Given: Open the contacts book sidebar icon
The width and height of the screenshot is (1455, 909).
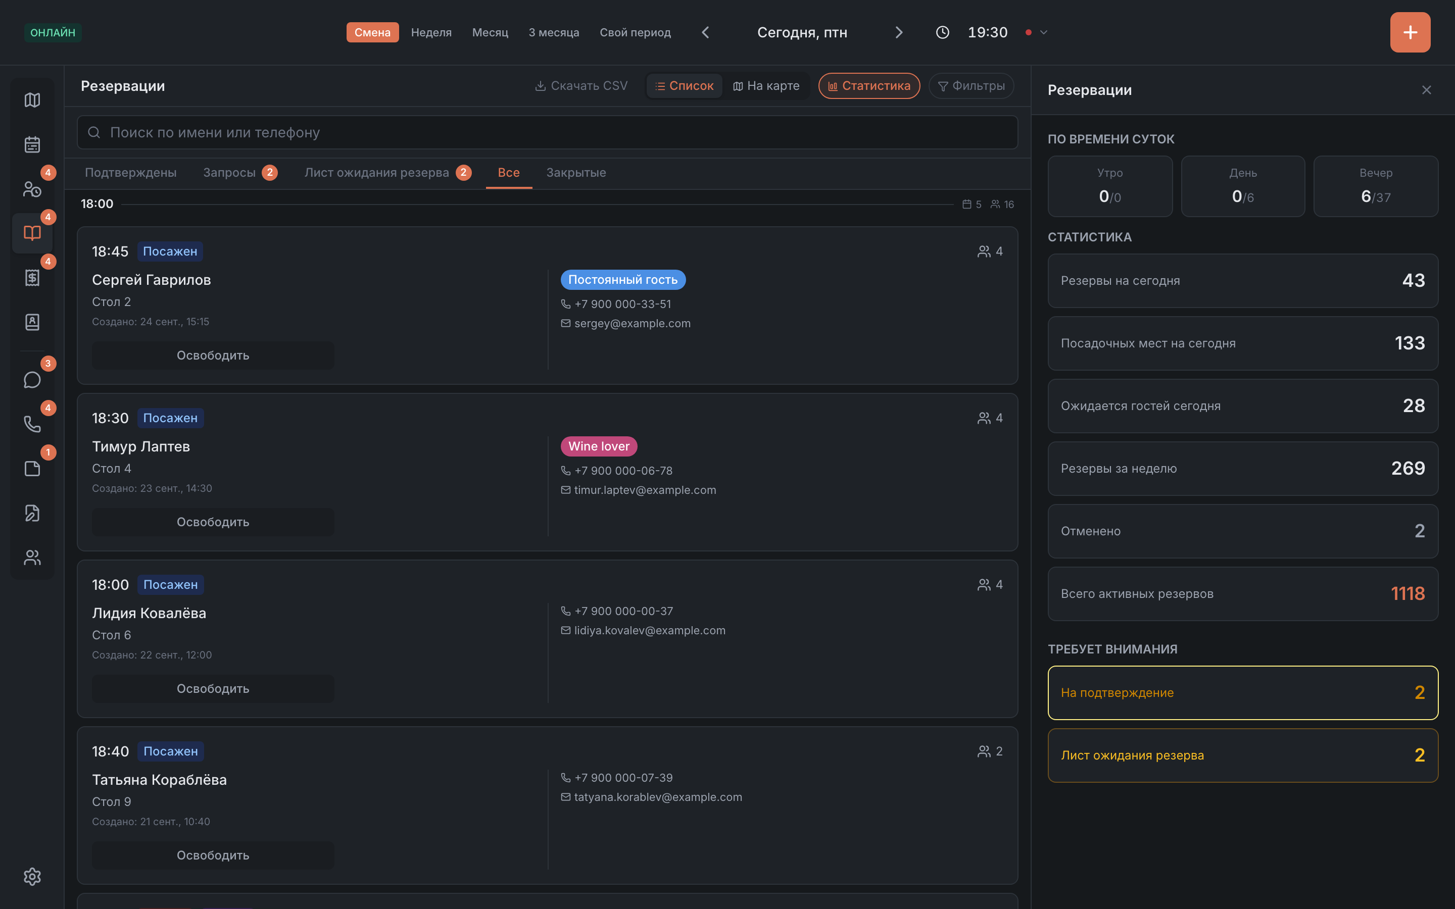Looking at the screenshot, I should coord(32,322).
